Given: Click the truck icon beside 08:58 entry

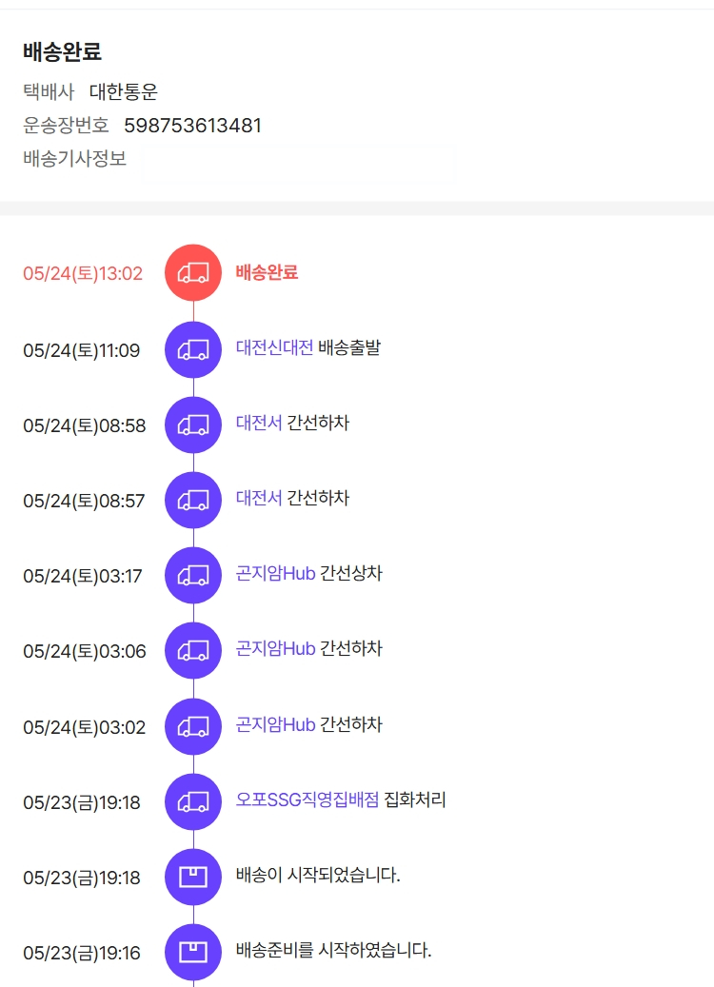Looking at the screenshot, I should (x=193, y=424).
